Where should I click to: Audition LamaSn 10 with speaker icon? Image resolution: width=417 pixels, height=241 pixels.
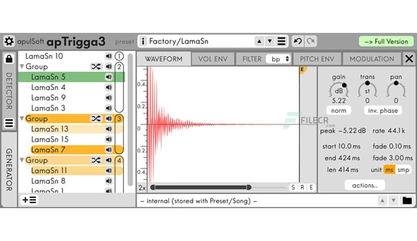(109, 56)
